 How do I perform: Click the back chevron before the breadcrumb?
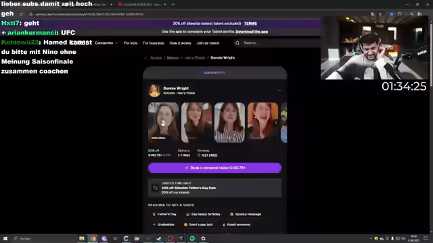[145, 58]
